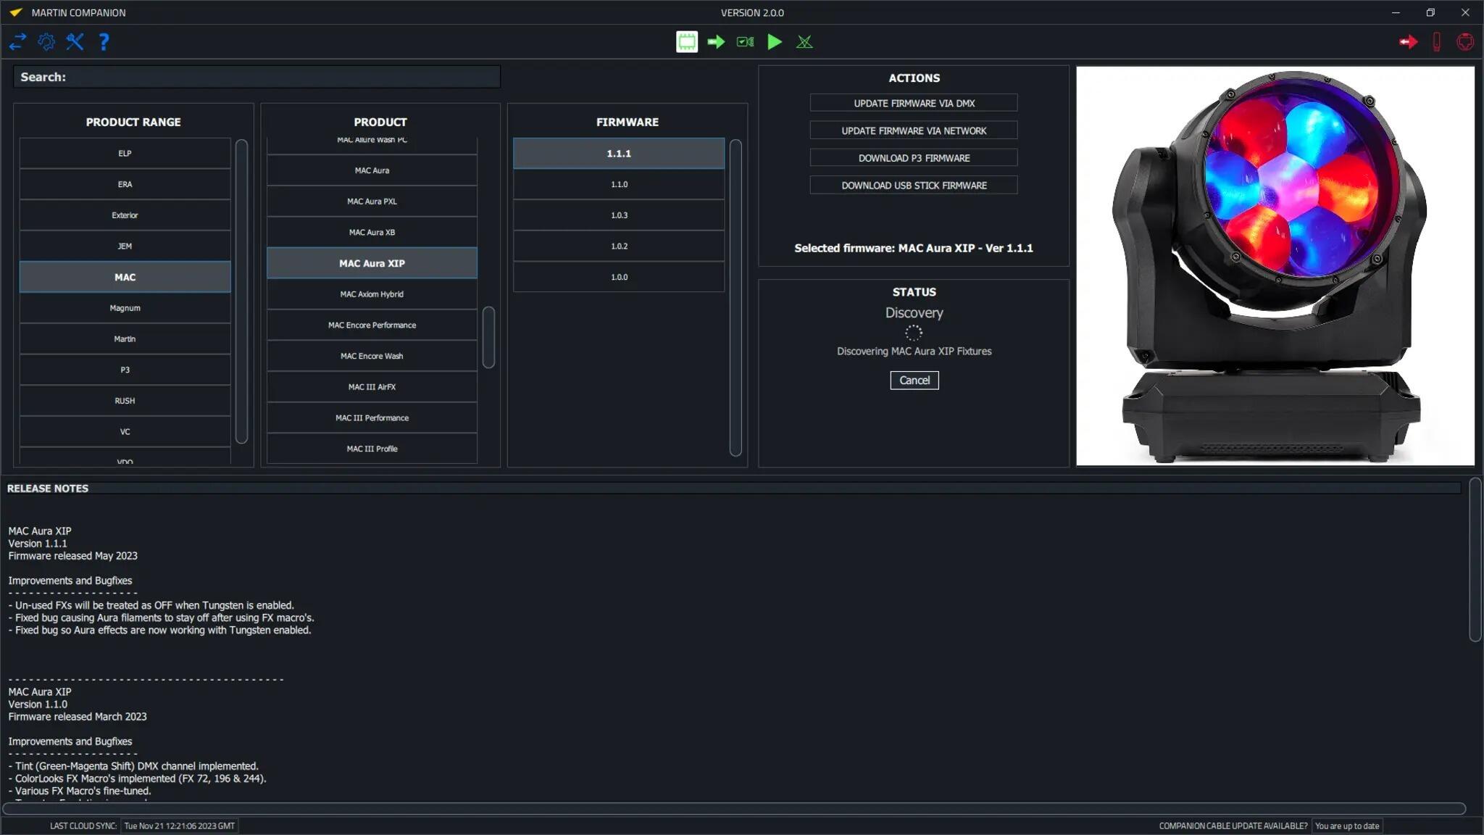Choose Magnum product range
The width and height of the screenshot is (1484, 835).
125,308
